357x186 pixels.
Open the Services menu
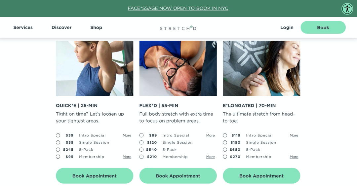tap(23, 27)
